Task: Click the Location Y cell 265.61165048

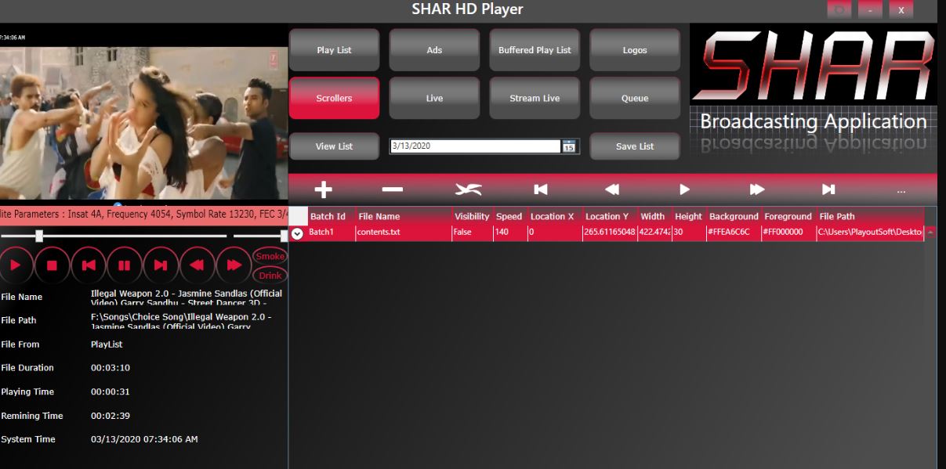Action: point(610,233)
